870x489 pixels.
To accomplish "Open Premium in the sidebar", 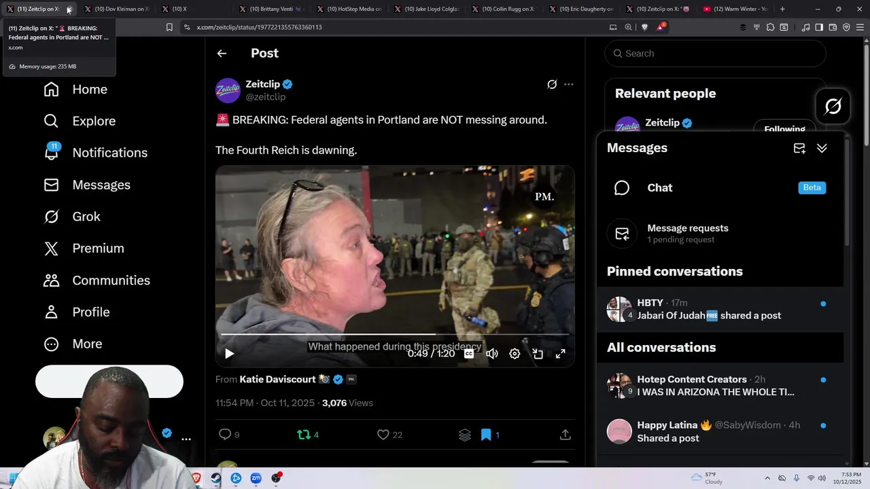I will pos(84,248).
